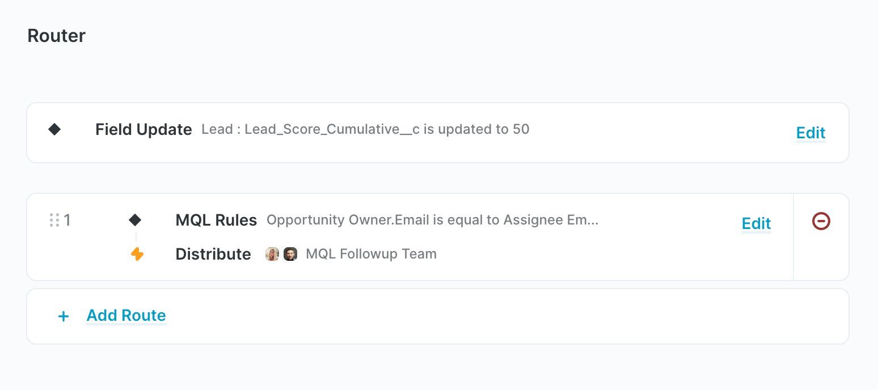Click the diamond icon beside Field Update
This screenshot has width=878, height=390.
(x=54, y=129)
